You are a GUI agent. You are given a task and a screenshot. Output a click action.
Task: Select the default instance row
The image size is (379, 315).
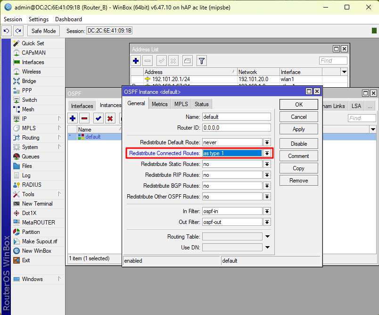pyautogui.click(x=93, y=137)
